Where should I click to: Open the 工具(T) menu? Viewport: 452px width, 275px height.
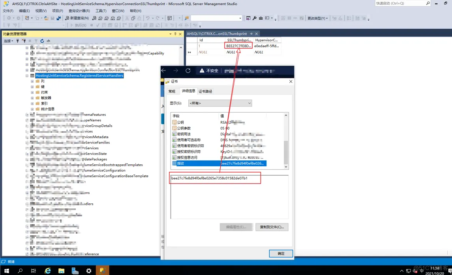click(101, 11)
